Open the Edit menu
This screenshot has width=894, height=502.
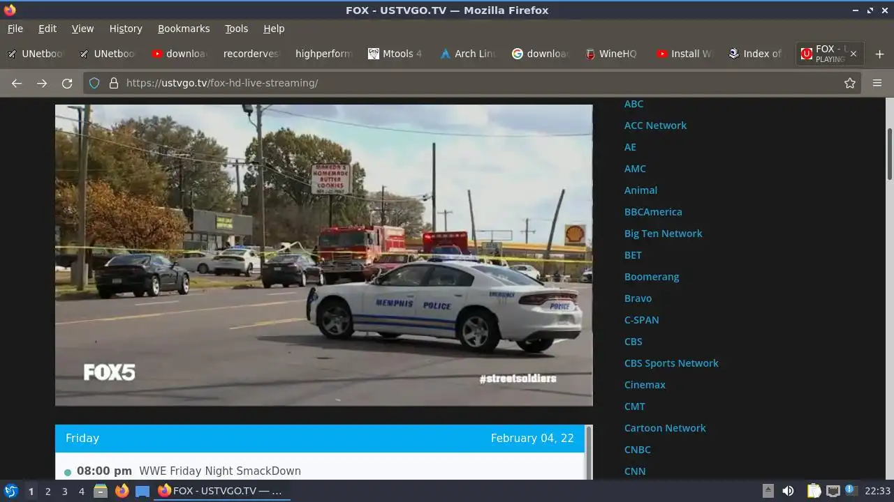pos(47,29)
